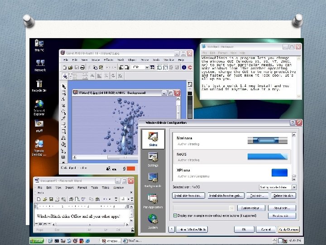Toggle Display skin in simple mode checkbox
Viewport: 326px width, 245px height.
[x=175, y=216]
